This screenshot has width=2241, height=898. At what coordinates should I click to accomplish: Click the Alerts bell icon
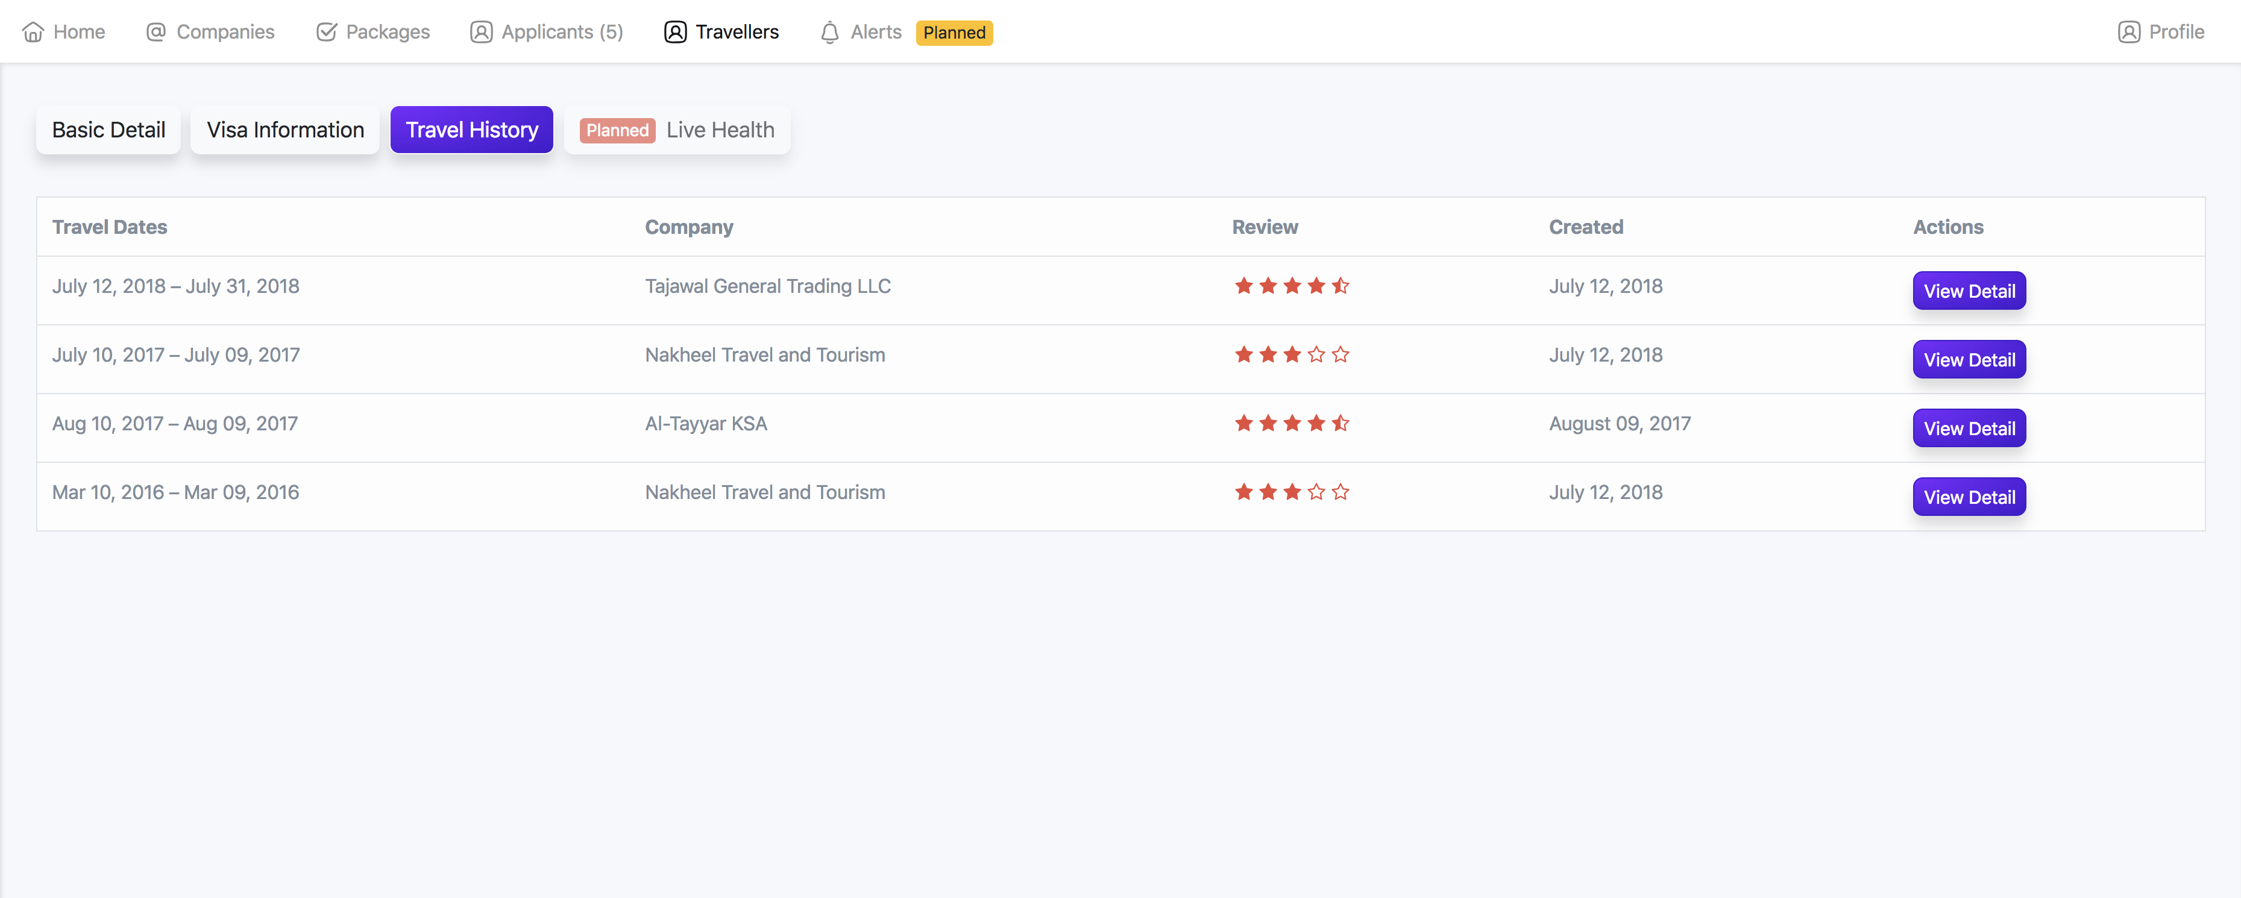[x=829, y=32]
